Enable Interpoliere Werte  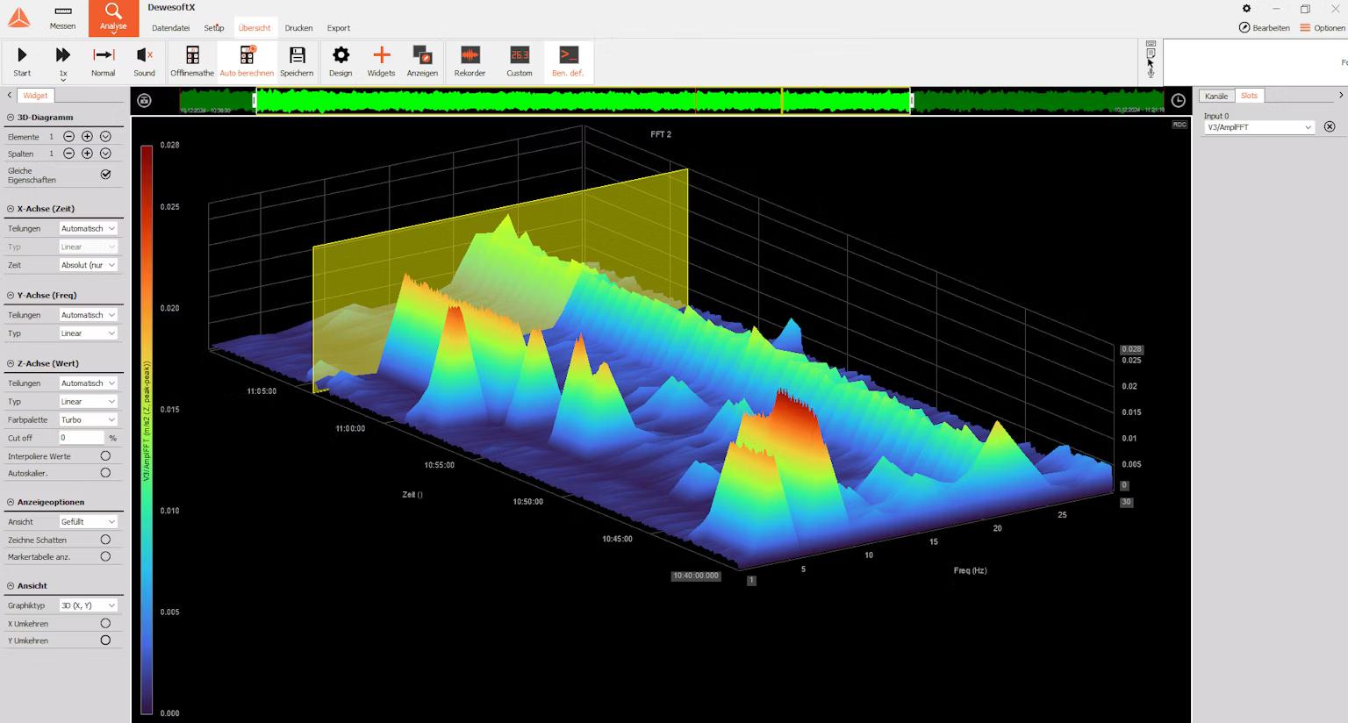[x=106, y=455]
